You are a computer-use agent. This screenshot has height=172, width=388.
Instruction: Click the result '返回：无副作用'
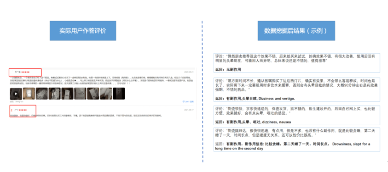pyautogui.click(x=228, y=70)
